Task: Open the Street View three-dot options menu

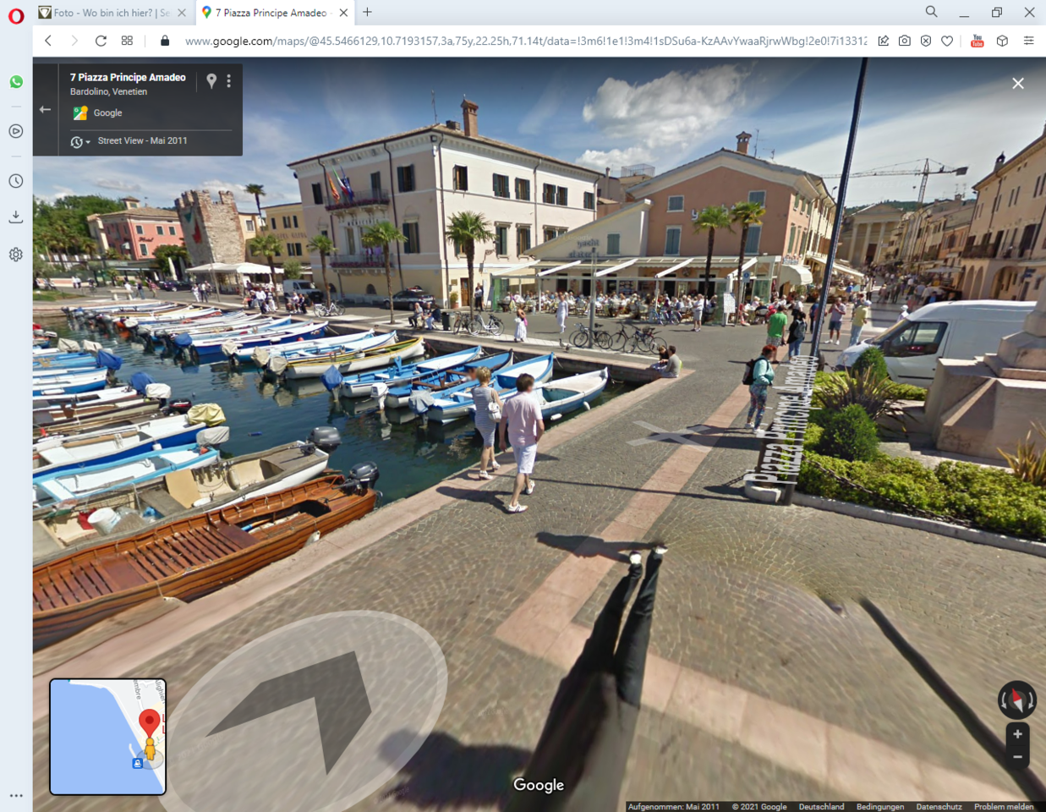Action: pos(228,80)
